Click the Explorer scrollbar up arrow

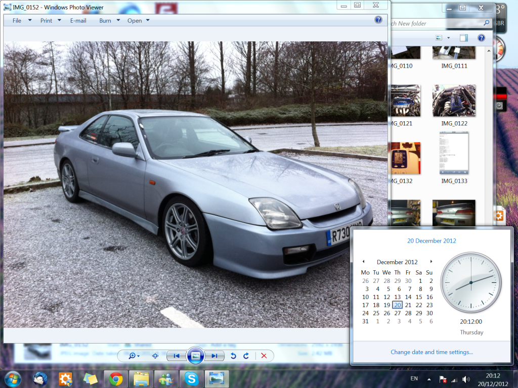[489, 51]
